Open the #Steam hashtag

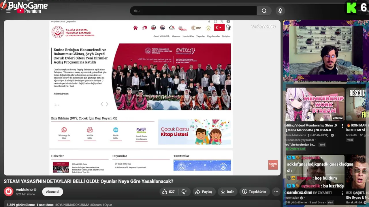(96, 205)
